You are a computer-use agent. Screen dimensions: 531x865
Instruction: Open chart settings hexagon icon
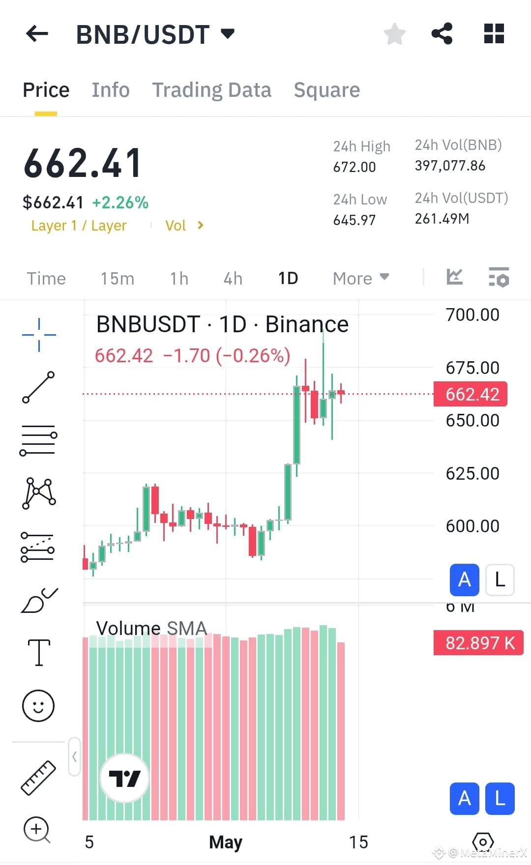click(483, 842)
